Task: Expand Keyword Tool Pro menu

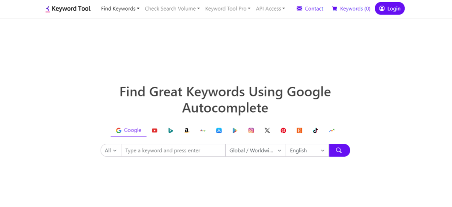Action: pos(228,9)
